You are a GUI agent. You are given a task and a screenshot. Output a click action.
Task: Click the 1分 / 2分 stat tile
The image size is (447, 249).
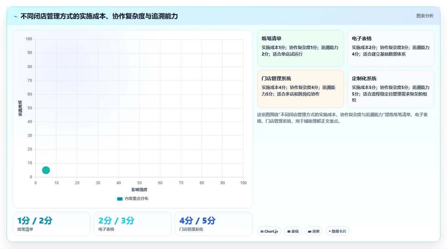(51, 224)
